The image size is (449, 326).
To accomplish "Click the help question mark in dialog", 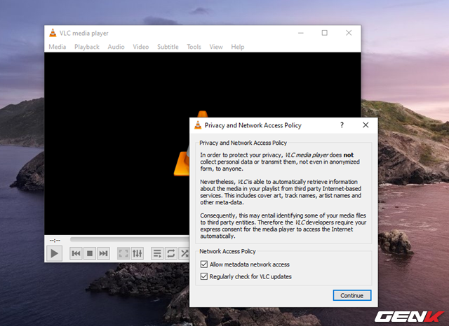I will pyautogui.click(x=342, y=125).
